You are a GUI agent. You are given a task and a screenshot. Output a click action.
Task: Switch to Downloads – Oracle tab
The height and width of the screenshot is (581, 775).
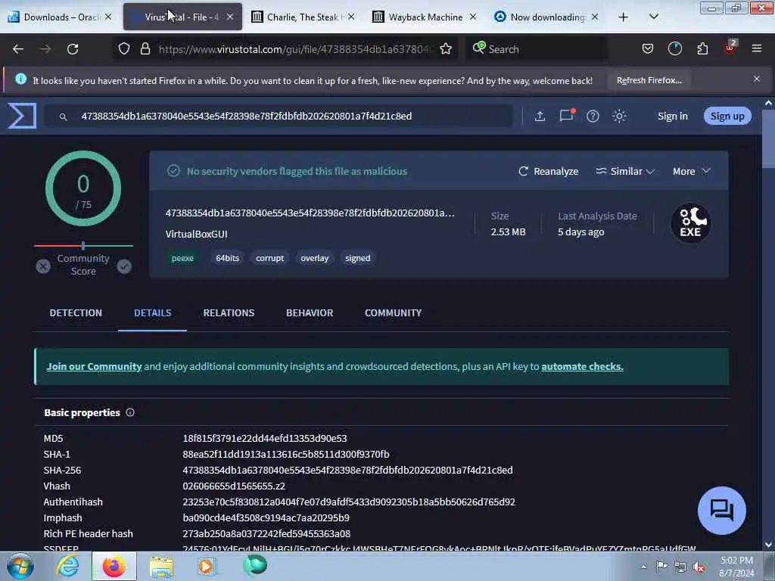(x=61, y=17)
